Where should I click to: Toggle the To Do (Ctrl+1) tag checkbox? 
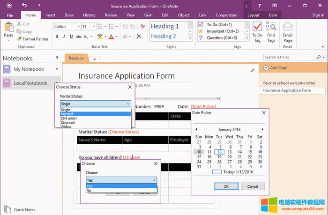201,24
